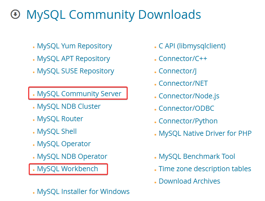Screen dimensions: 265x201
Task: Open the Connector/J download
Action: click(x=178, y=71)
